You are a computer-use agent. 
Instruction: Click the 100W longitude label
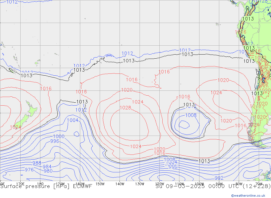click(x=199, y=184)
